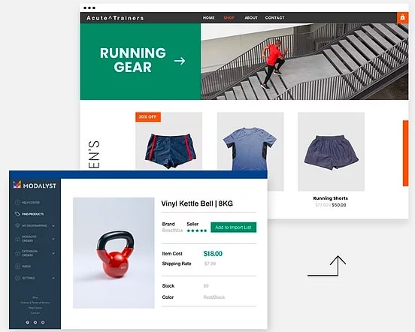
Task: Click the Modalyst logo icon
Action: click(x=17, y=185)
